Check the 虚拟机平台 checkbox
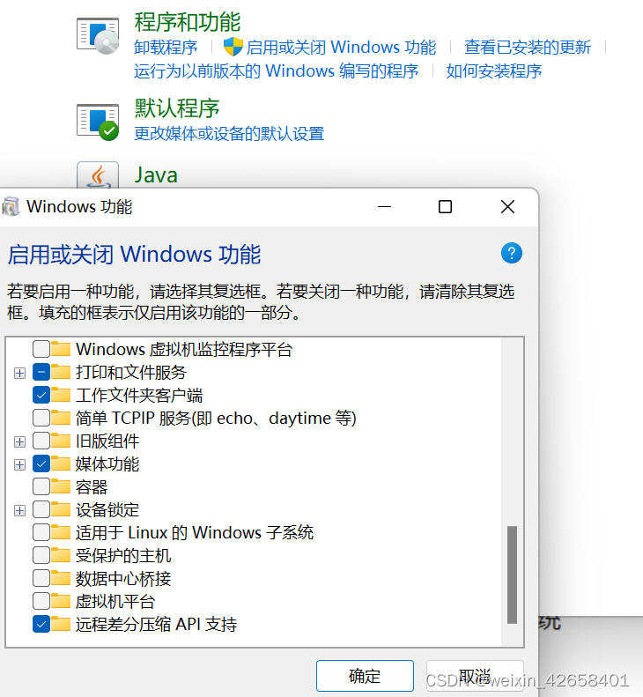Screen dimensions: 643x697 click(41, 601)
